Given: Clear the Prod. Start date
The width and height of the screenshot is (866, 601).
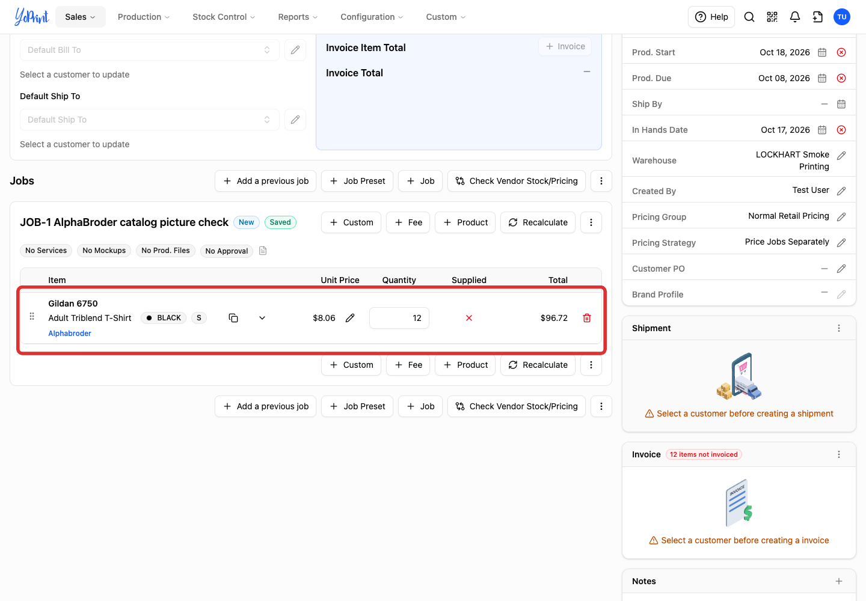Looking at the screenshot, I should (x=841, y=52).
